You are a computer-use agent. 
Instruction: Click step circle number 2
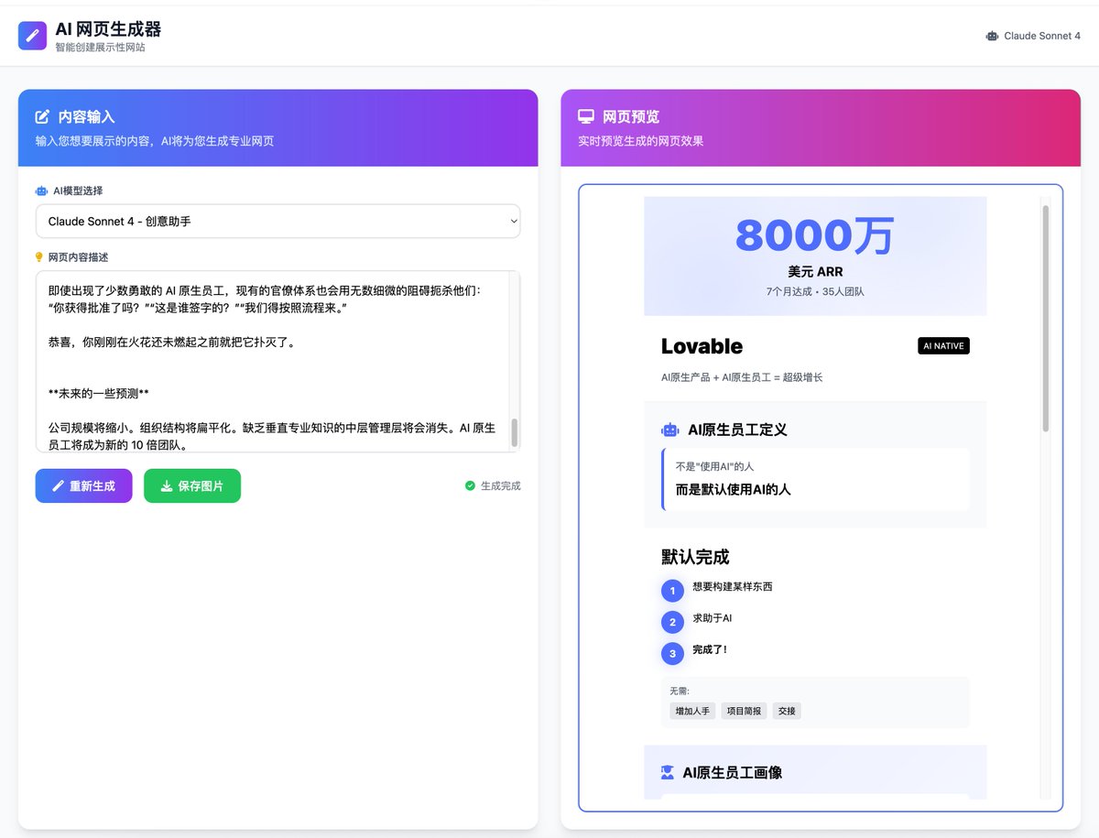click(x=672, y=622)
